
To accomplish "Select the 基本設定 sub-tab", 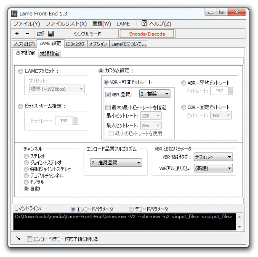I will tap(25, 53).
